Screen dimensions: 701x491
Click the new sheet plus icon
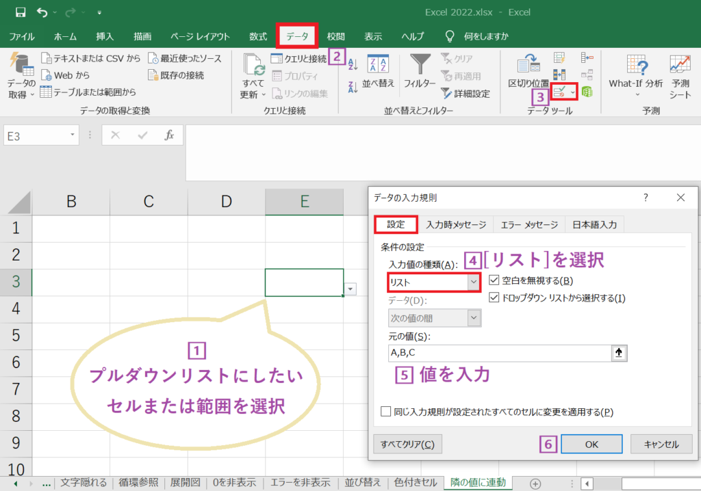coord(535,483)
